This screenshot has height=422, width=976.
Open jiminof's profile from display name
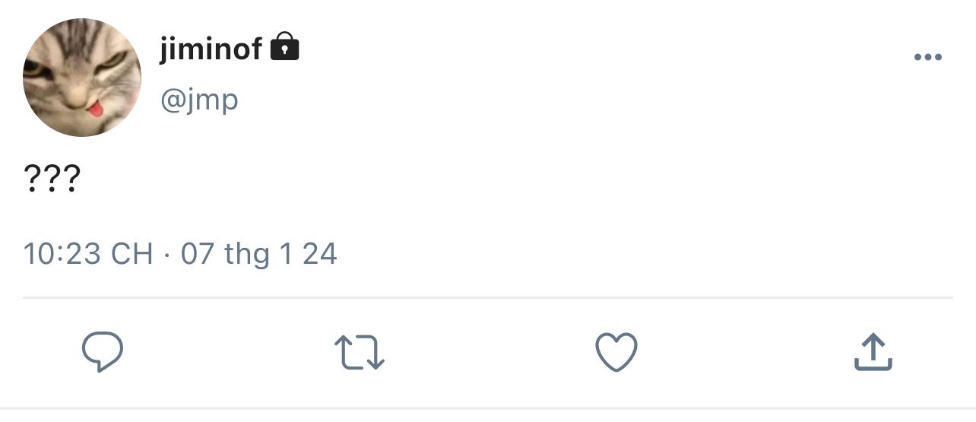211,49
